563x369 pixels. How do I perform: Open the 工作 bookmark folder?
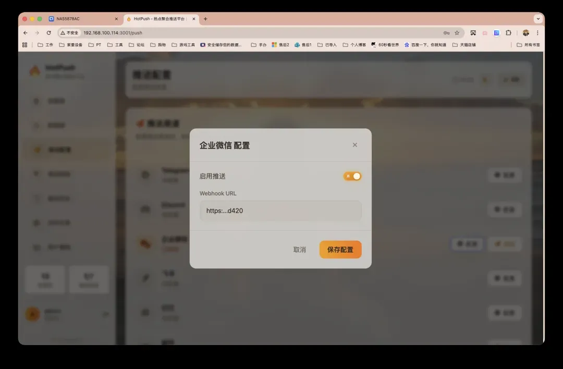pos(45,45)
